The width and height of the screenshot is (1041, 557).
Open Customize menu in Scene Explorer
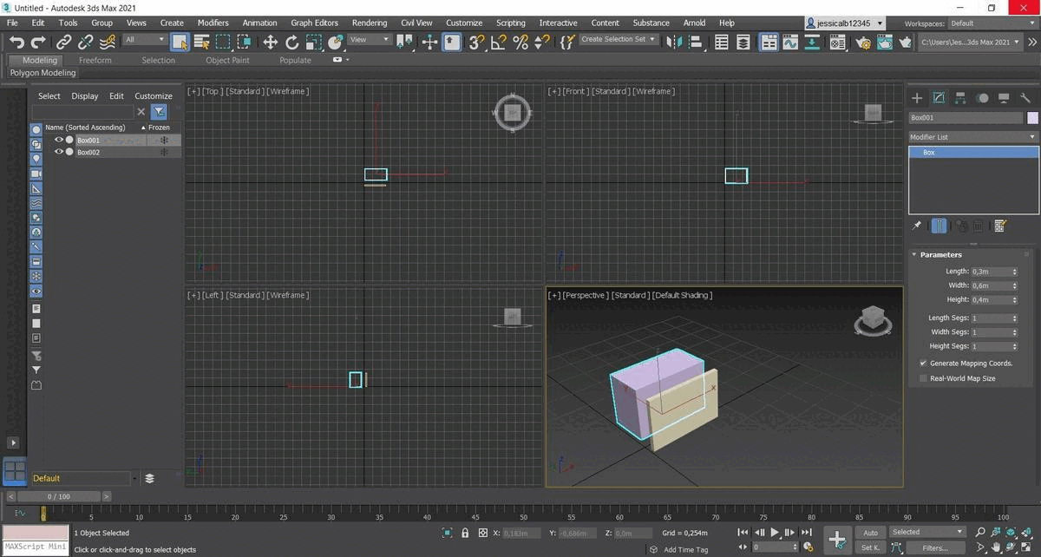point(154,96)
